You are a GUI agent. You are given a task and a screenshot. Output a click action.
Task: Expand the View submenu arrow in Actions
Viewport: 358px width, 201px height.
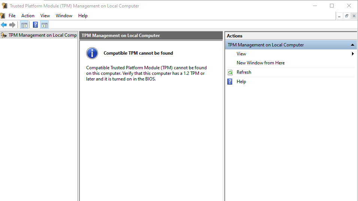coord(353,54)
